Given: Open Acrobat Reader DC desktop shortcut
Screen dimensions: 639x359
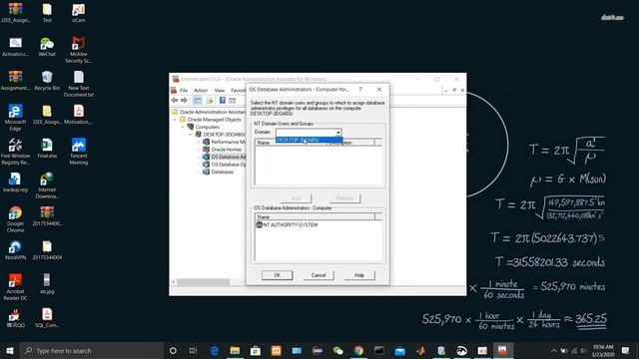Looking at the screenshot, I should [16, 287].
